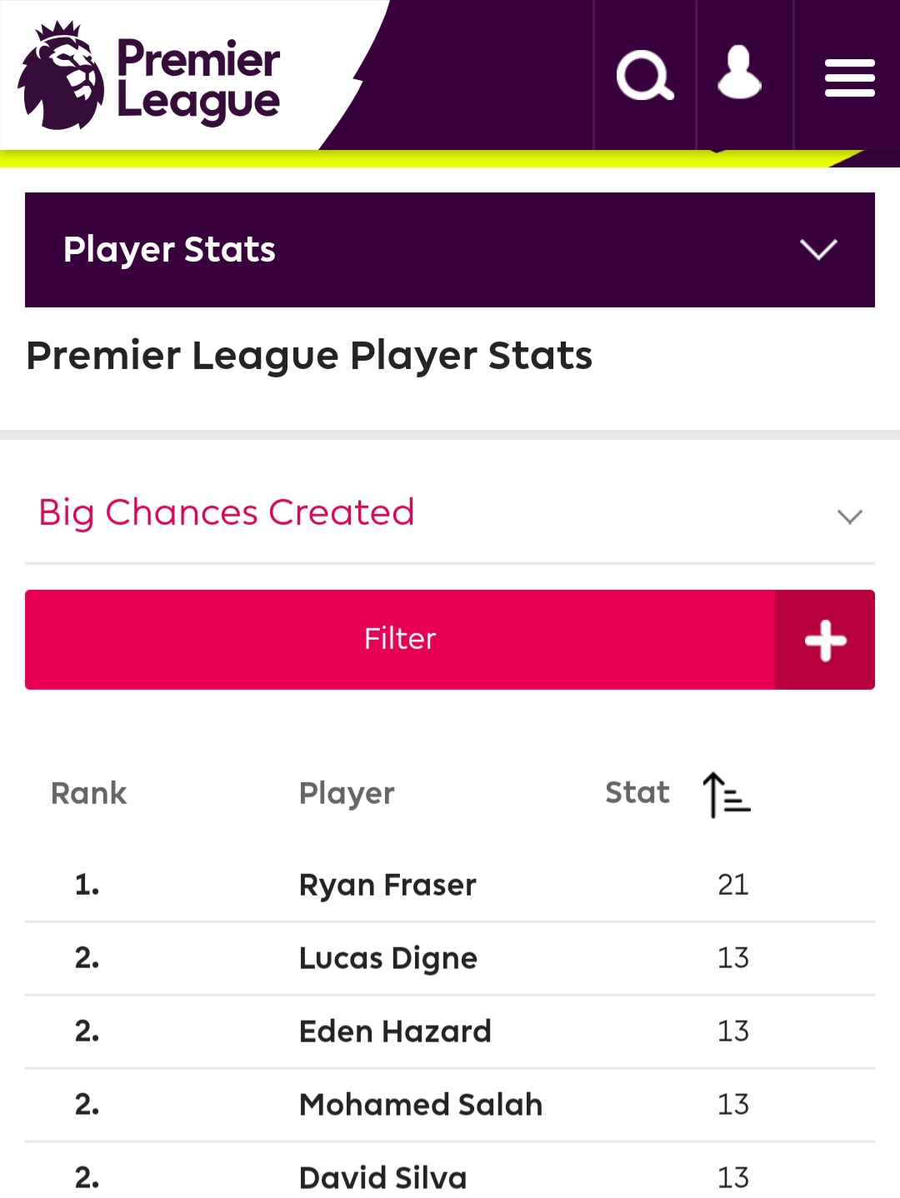Open the hamburger menu
This screenshot has width=900, height=1198.
click(x=849, y=77)
